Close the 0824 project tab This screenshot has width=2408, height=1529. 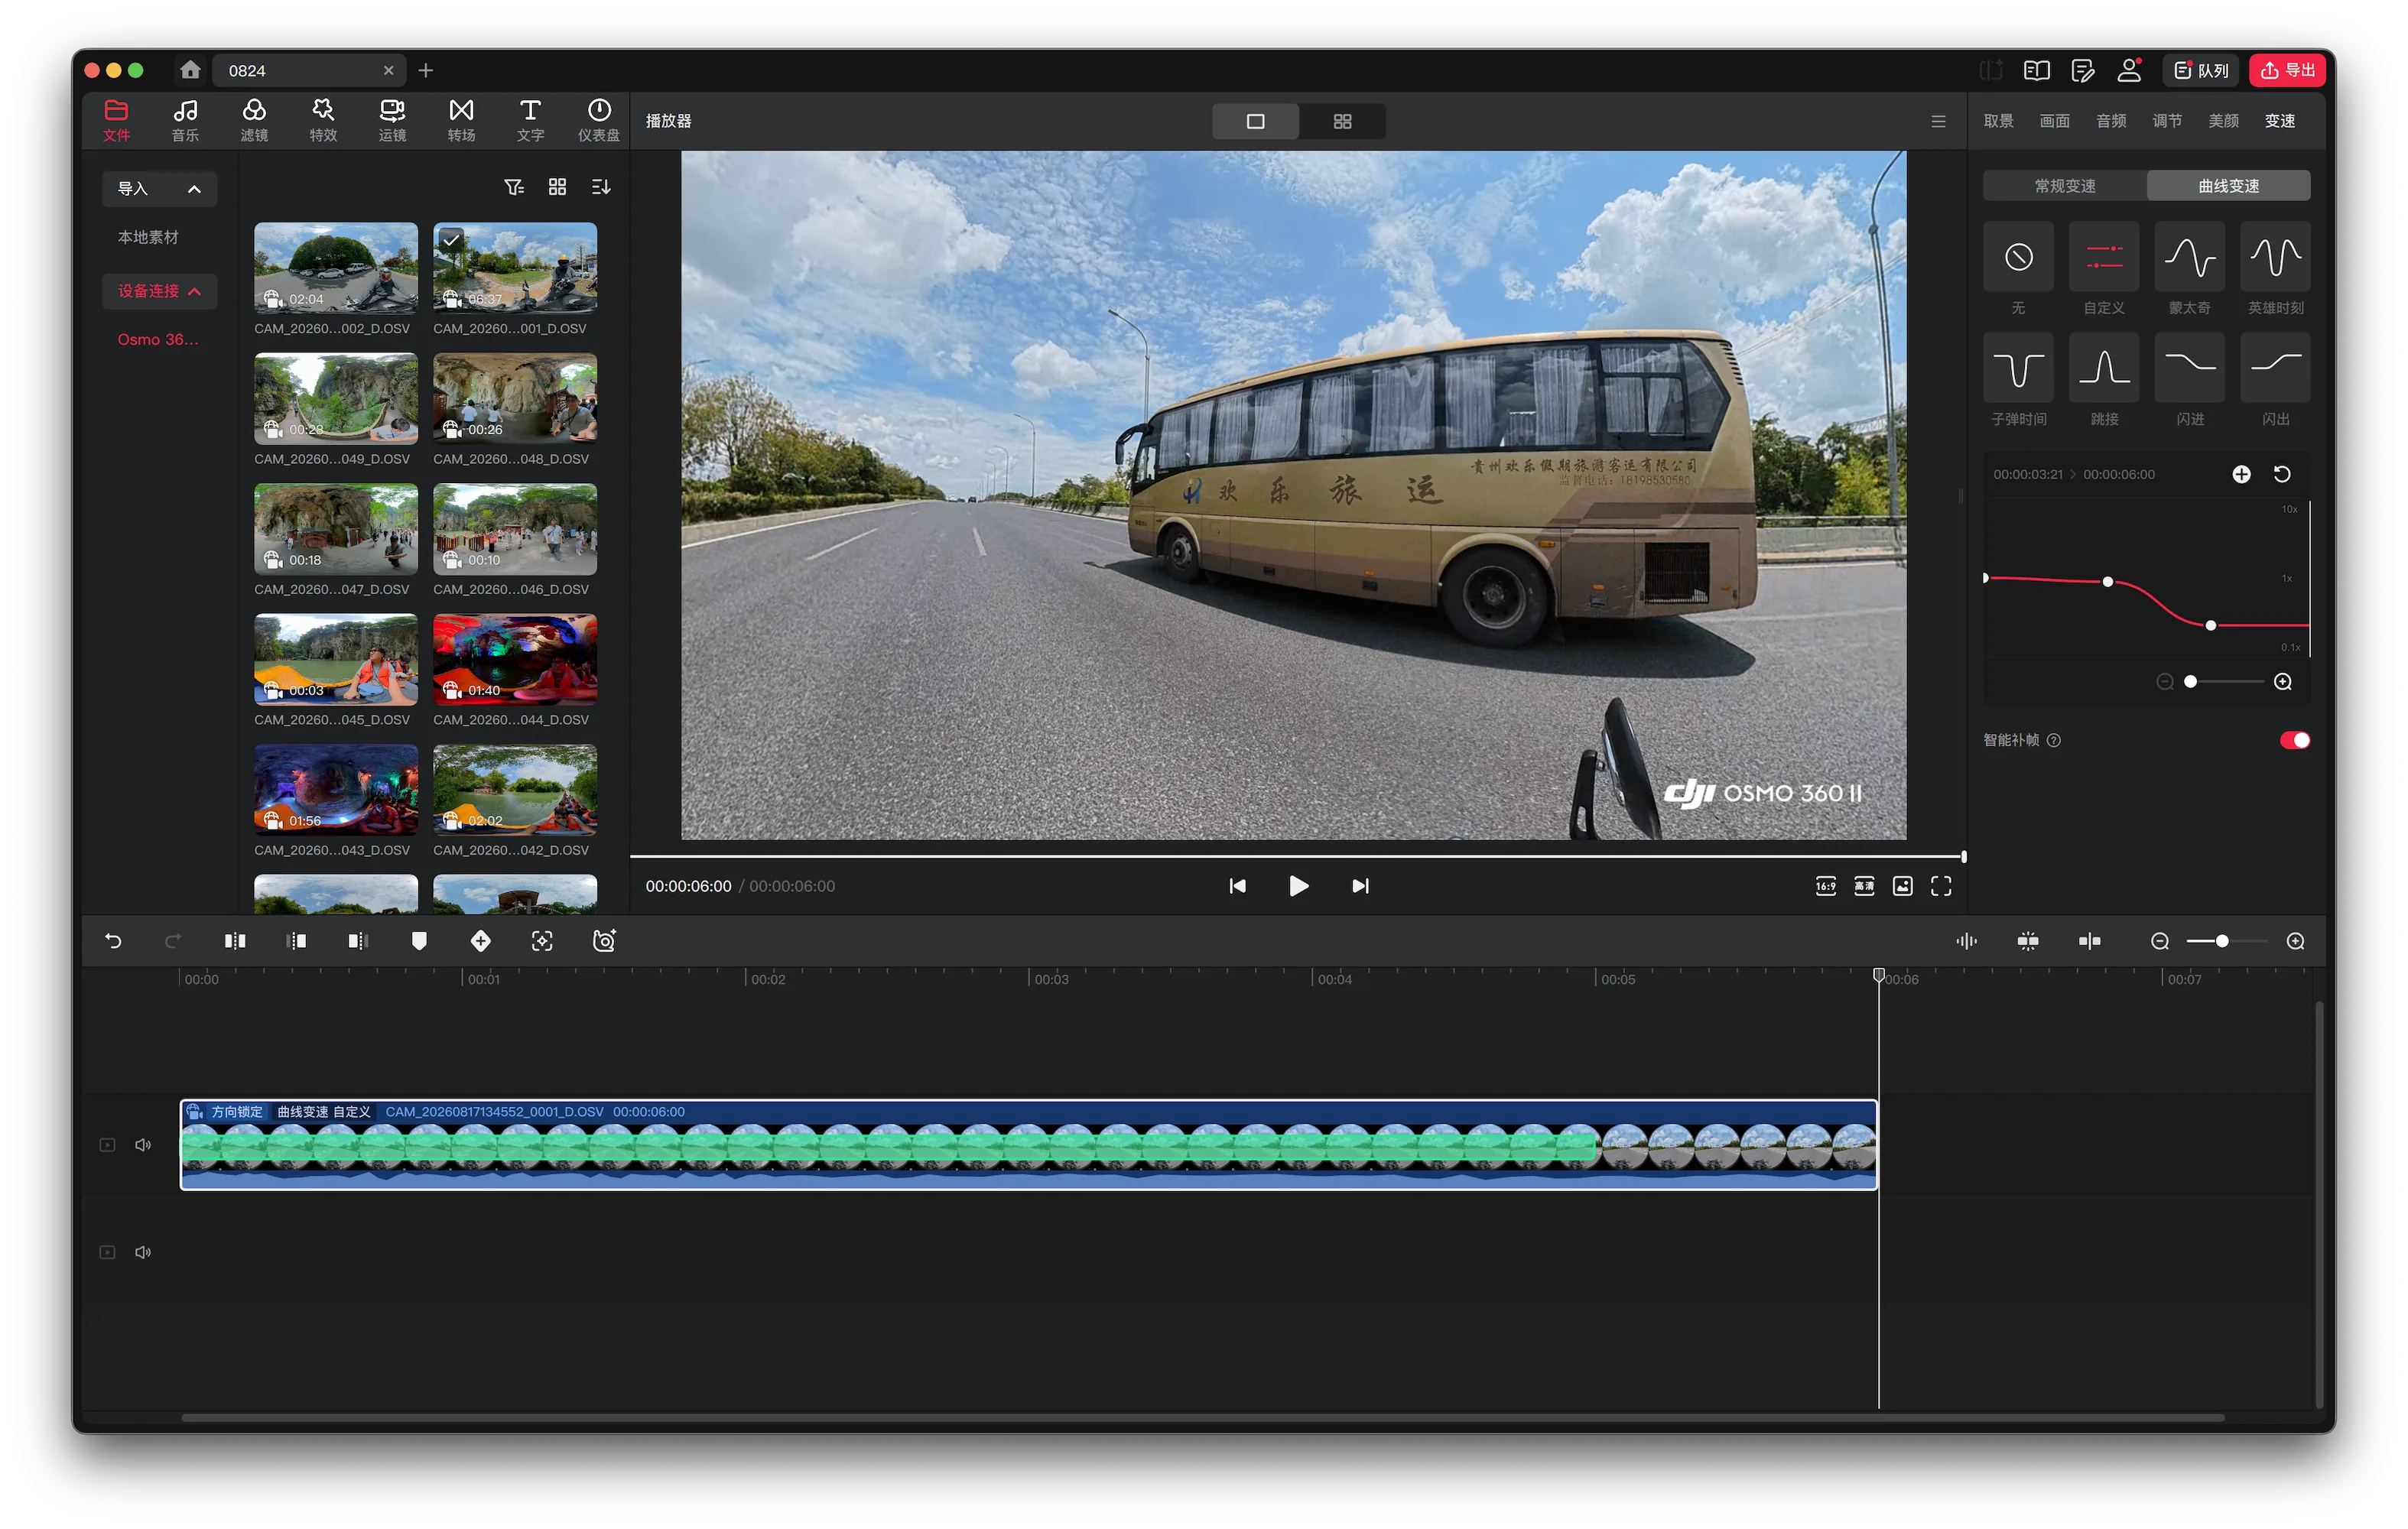coord(388,70)
